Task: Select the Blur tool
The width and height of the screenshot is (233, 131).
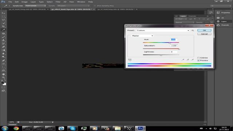Action: point(3,53)
